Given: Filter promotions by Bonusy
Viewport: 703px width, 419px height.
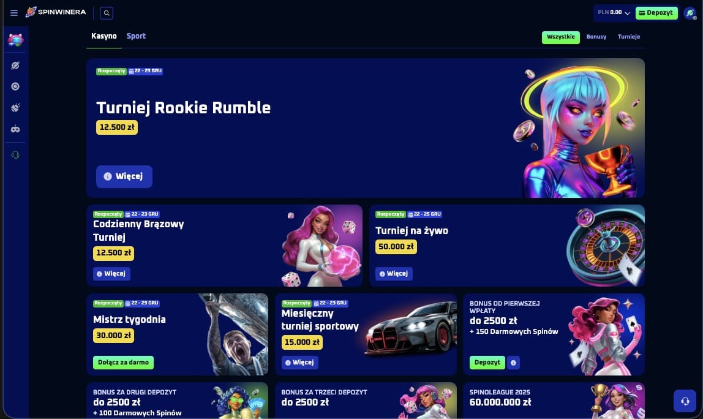Looking at the screenshot, I should (x=596, y=37).
